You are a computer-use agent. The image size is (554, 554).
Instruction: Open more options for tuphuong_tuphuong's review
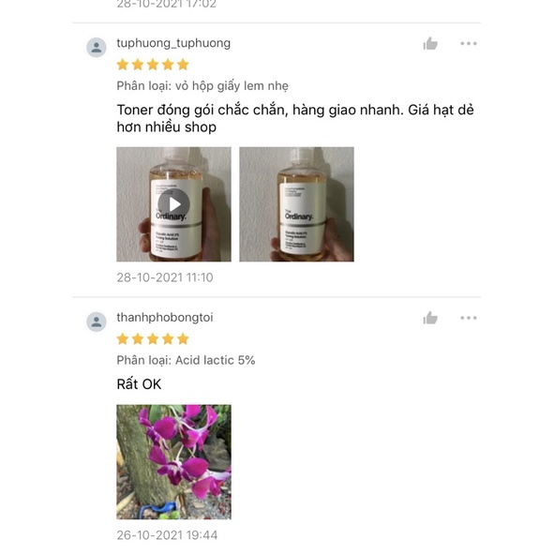[x=469, y=43]
